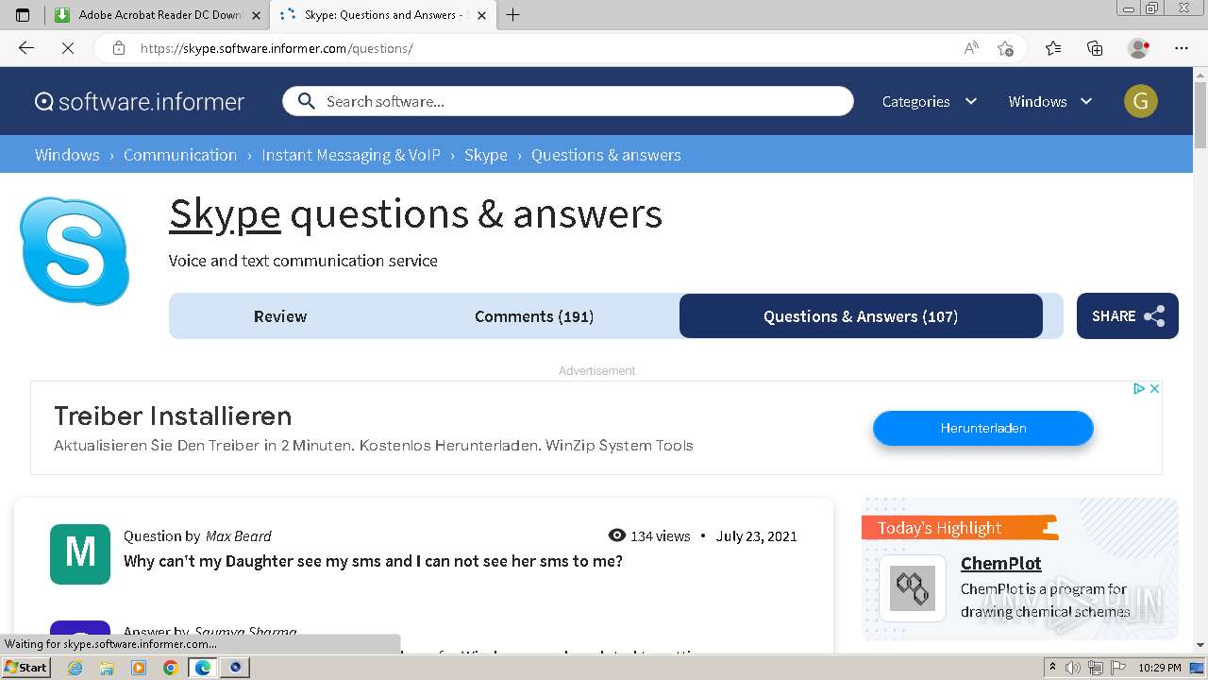The width and height of the screenshot is (1208, 680).
Task: View site information via the padlock icon
Action: point(118,48)
